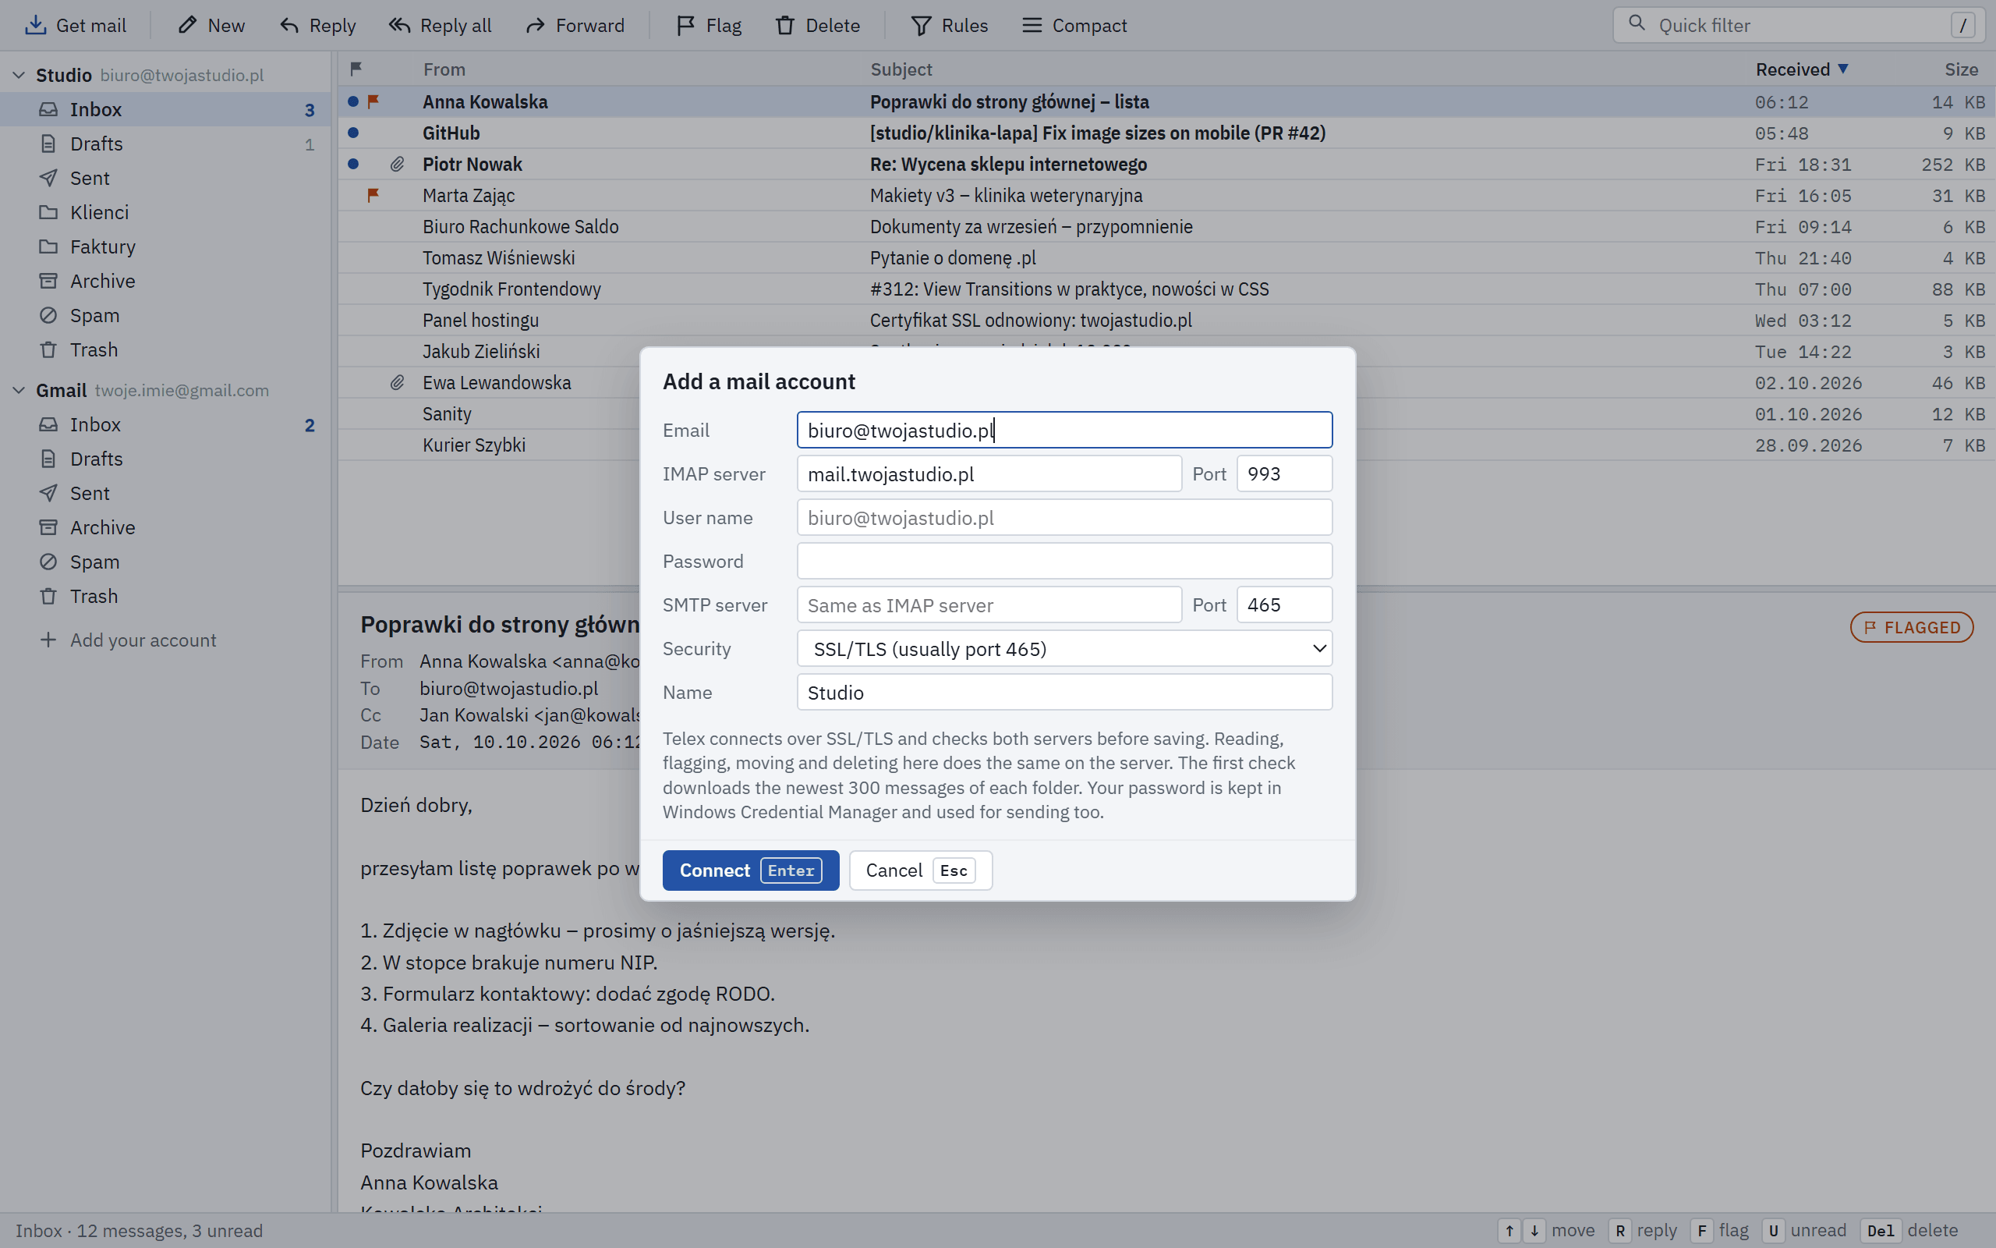This screenshot has height=1248, width=1996.
Task: Click the Reply arrow icon in toolbar
Action: (288, 26)
